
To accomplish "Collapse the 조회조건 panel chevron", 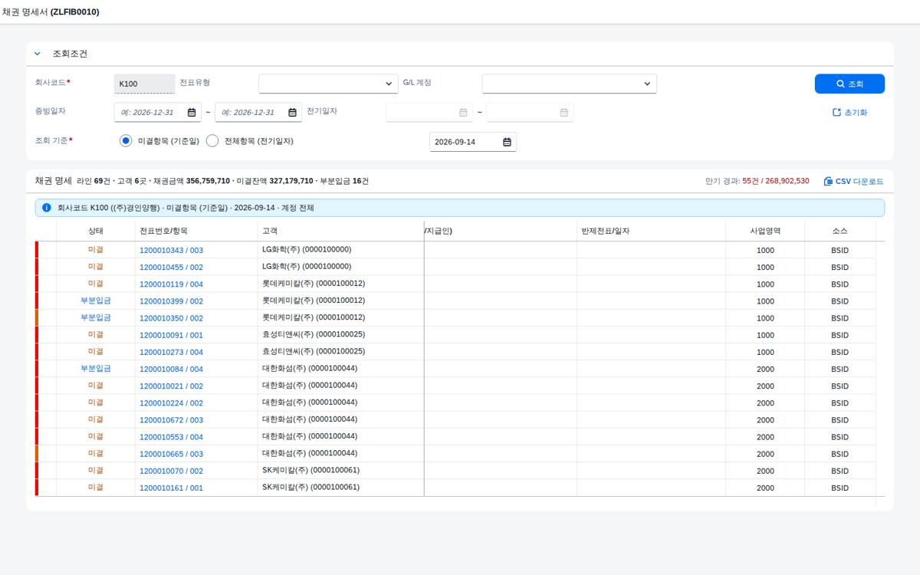I will [37, 54].
